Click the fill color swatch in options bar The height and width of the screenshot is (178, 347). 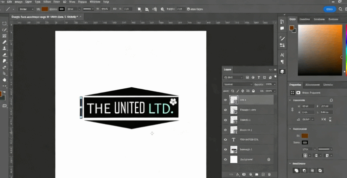pyautogui.click(x=45, y=9)
